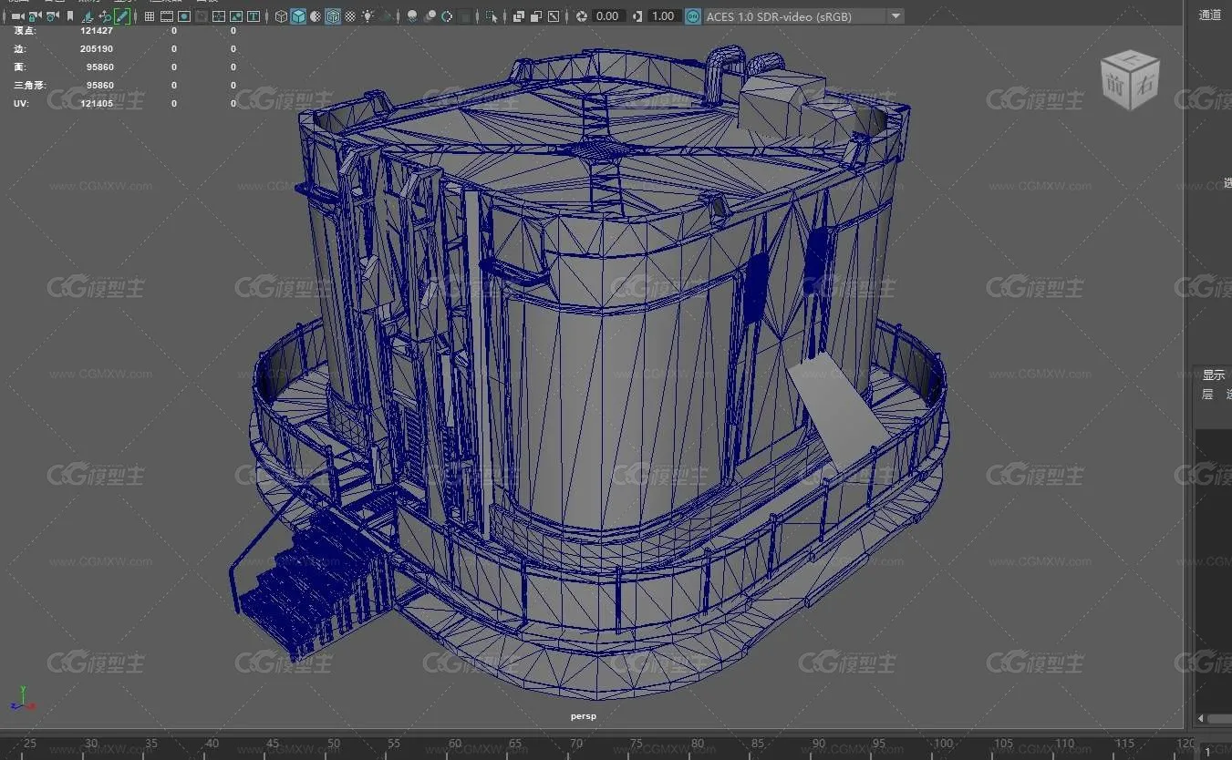Toggle the color management ON button
This screenshot has width=1232, height=760.
point(693,16)
